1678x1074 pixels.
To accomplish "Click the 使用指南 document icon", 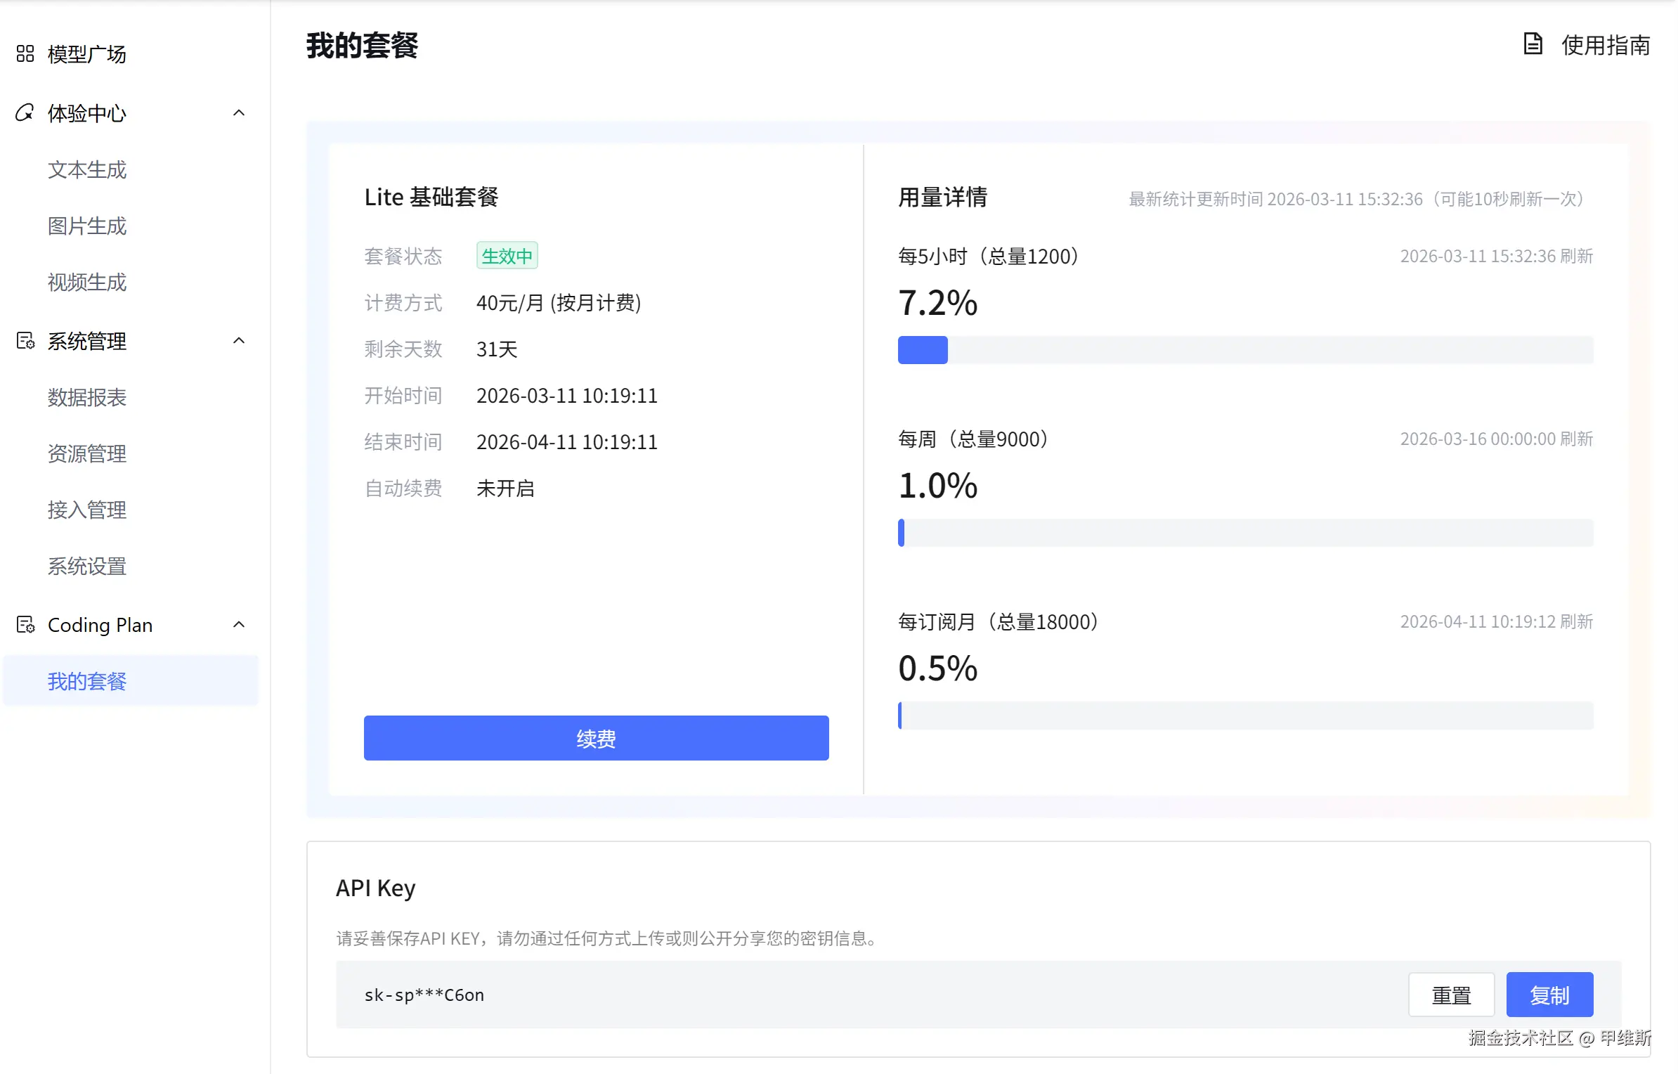I will (x=1533, y=44).
